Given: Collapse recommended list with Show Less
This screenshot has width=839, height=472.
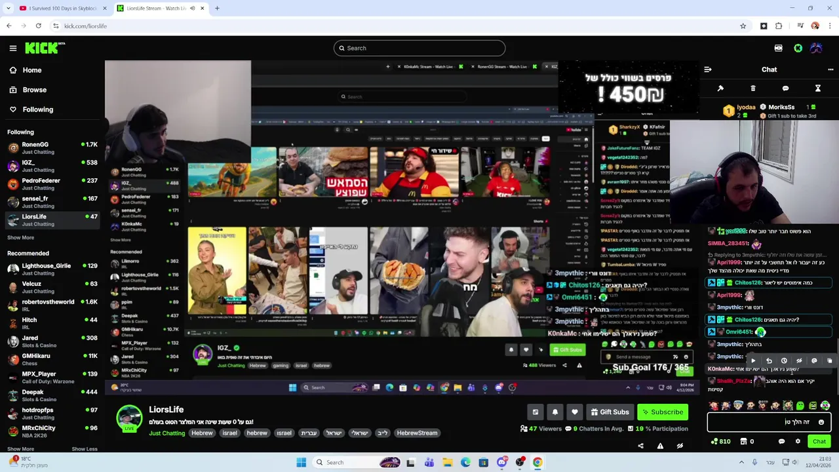Looking at the screenshot, I should coord(84,449).
